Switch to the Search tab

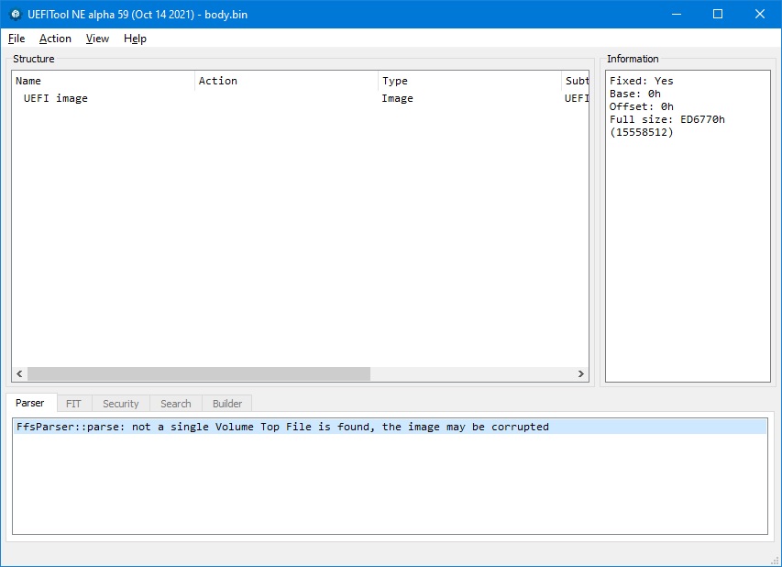pos(175,404)
